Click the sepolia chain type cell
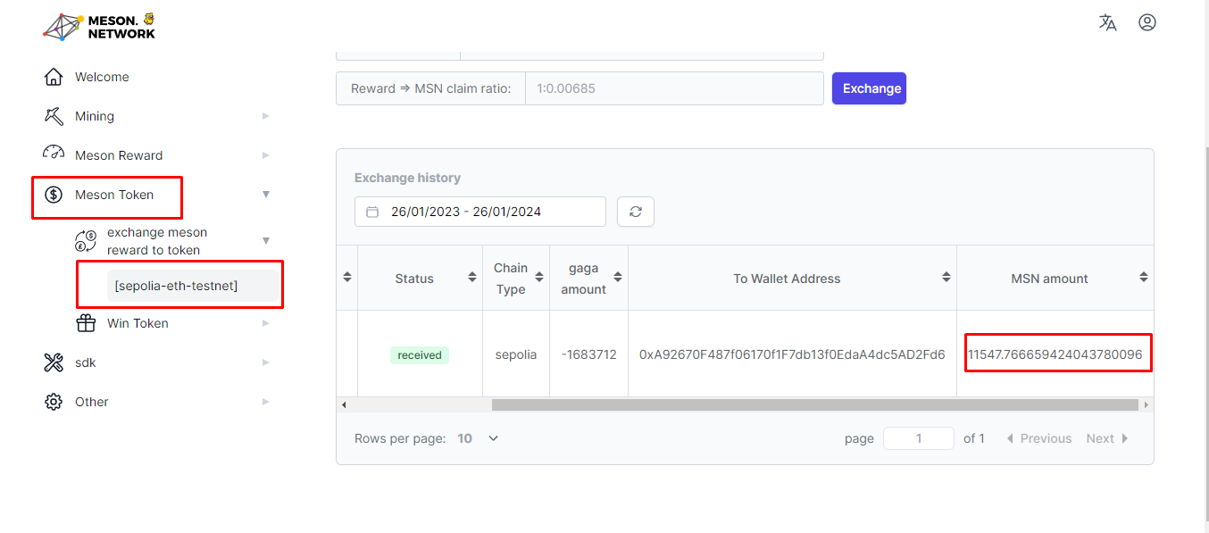This screenshot has height=533, width=1209. (516, 354)
